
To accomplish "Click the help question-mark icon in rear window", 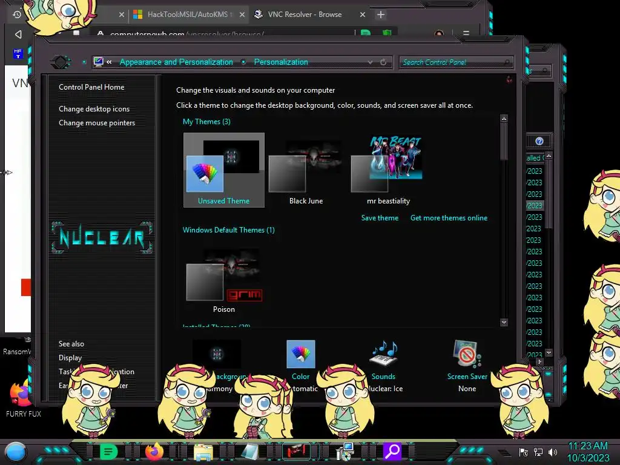I will (539, 141).
